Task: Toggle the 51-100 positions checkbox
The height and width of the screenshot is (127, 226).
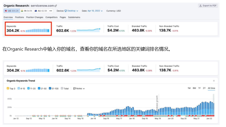Action: click(50, 88)
